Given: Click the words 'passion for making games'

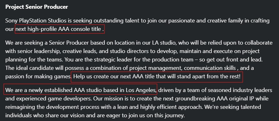Looking at the screenshot, I should pyautogui.click(x=38, y=77).
